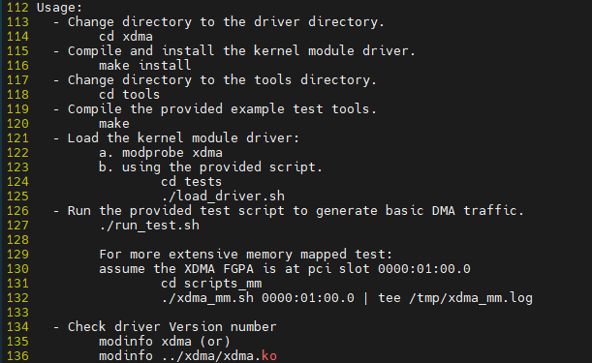Click the red 'ko' extension text

[269, 356]
